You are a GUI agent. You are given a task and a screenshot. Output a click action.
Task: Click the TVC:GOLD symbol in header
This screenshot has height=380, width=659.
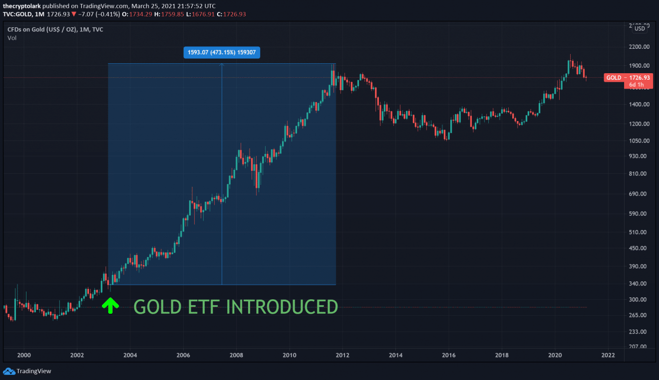(x=18, y=13)
